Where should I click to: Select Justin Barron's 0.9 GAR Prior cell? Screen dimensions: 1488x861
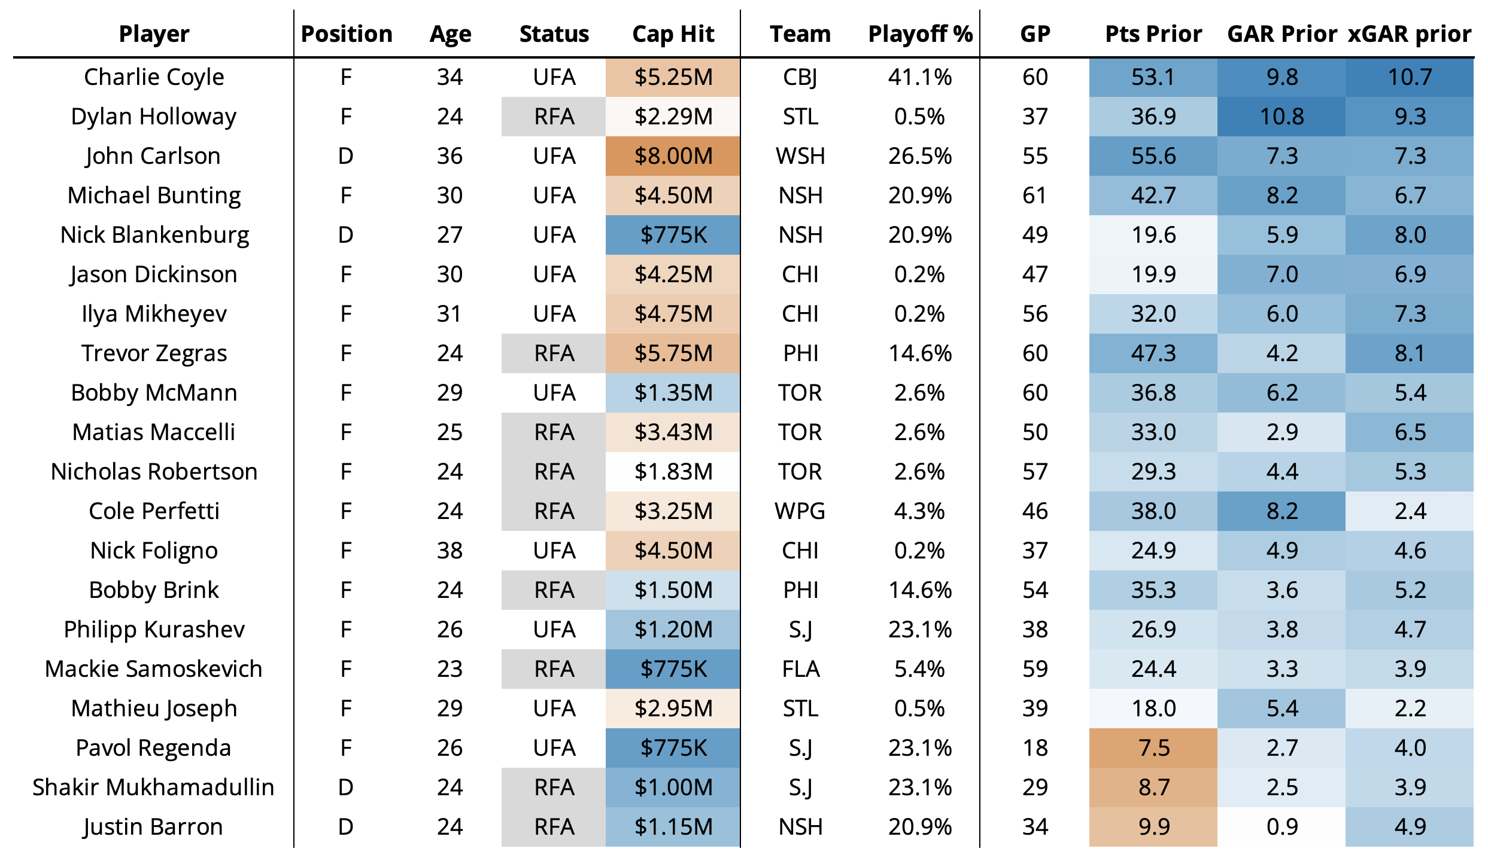(1281, 827)
